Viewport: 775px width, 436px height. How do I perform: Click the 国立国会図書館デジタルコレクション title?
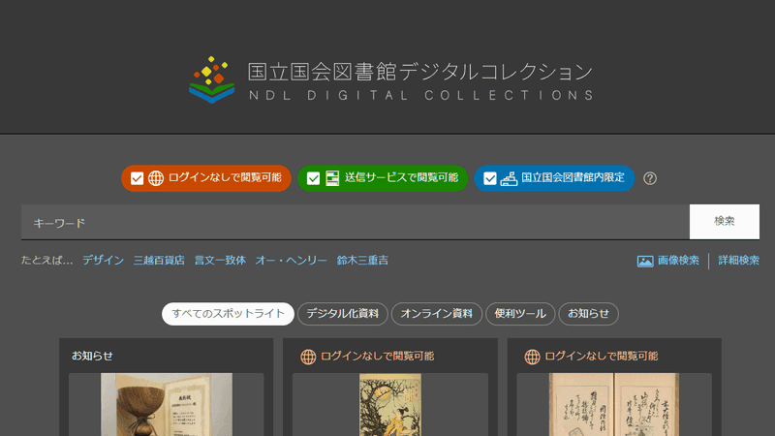[419, 72]
